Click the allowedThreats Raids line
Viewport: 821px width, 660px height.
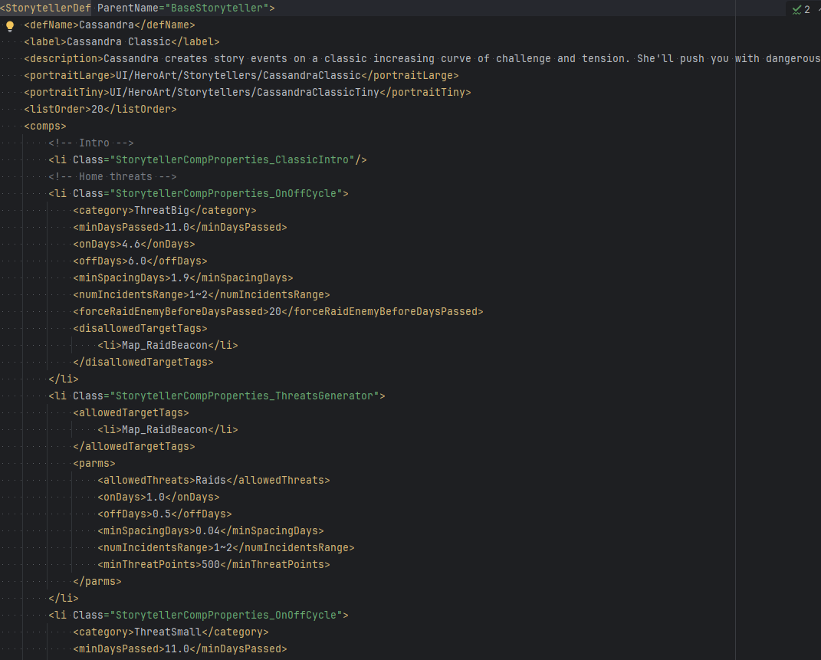[214, 480]
